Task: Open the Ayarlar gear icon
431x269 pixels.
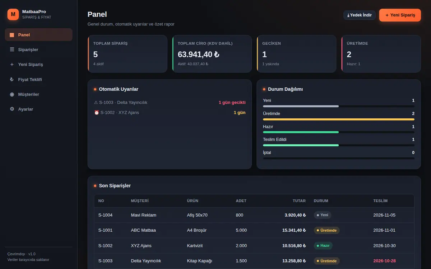Action: 12,109
